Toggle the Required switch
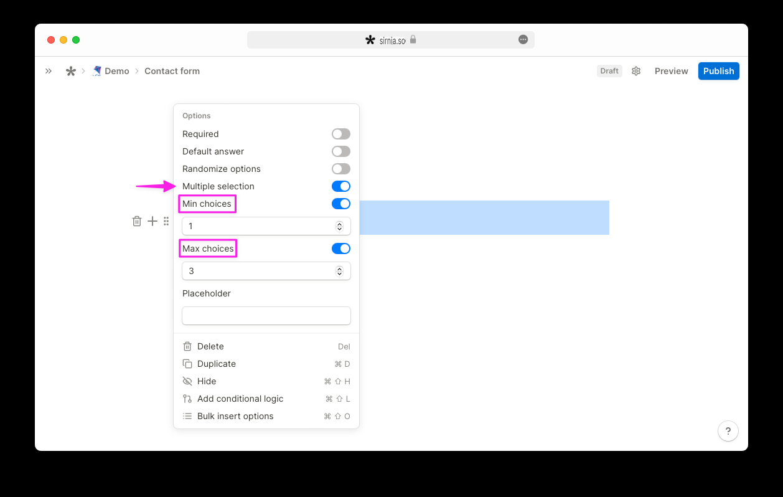This screenshot has height=497, width=783. [x=341, y=134]
